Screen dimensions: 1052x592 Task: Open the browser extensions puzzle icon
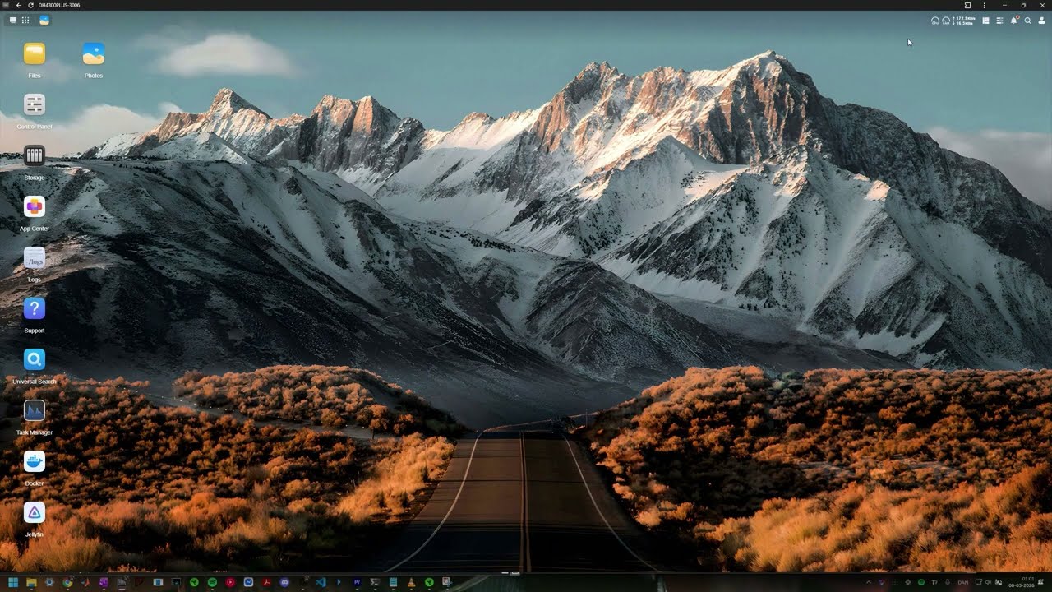tap(968, 5)
